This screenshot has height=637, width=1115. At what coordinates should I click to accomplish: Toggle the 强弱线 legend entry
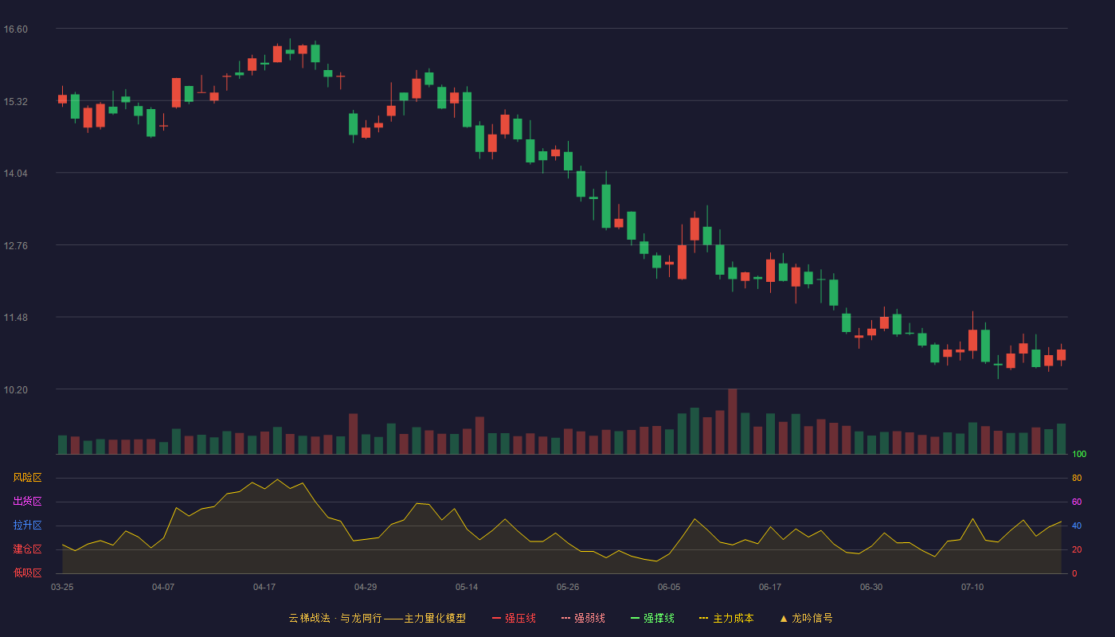[583, 618]
